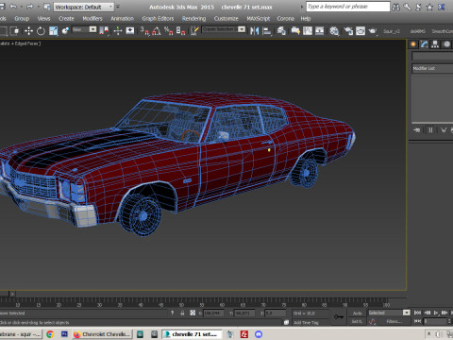
Task: Toggle Spinner Snap
Action: 180,30
